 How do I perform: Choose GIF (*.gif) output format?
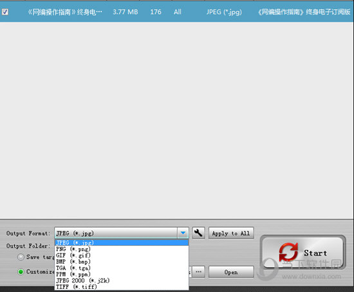(x=122, y=255)
